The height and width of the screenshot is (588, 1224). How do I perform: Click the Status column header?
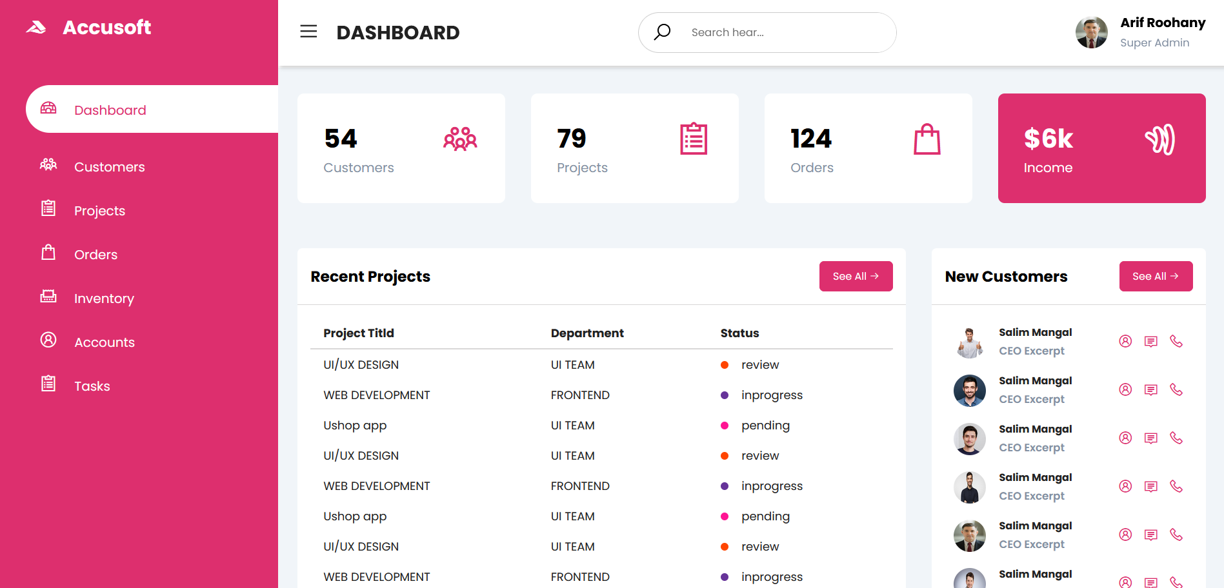739,333
